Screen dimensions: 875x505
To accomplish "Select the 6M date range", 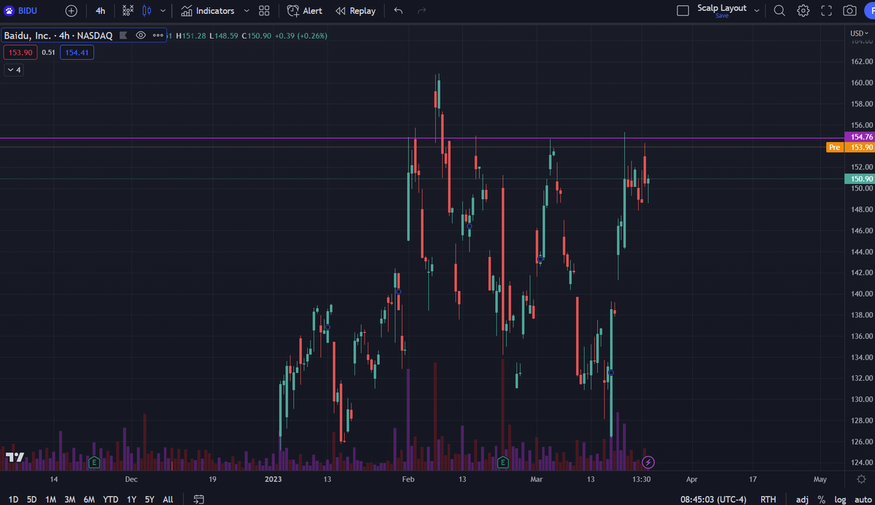I will point(89,499).
